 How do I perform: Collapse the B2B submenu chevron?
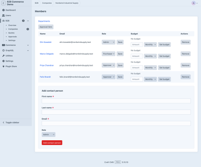click(28, 21)
